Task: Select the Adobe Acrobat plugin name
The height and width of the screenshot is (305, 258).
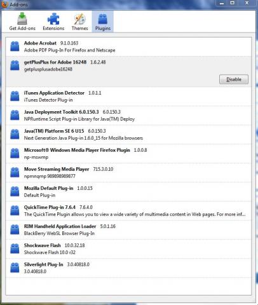Action: point(40,43)
